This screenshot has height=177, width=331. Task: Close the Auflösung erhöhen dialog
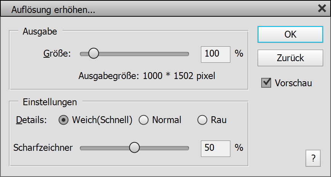click(321, 9)
